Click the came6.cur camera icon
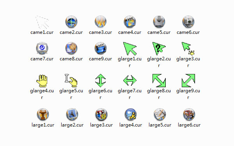 click(x=188, y=22)
